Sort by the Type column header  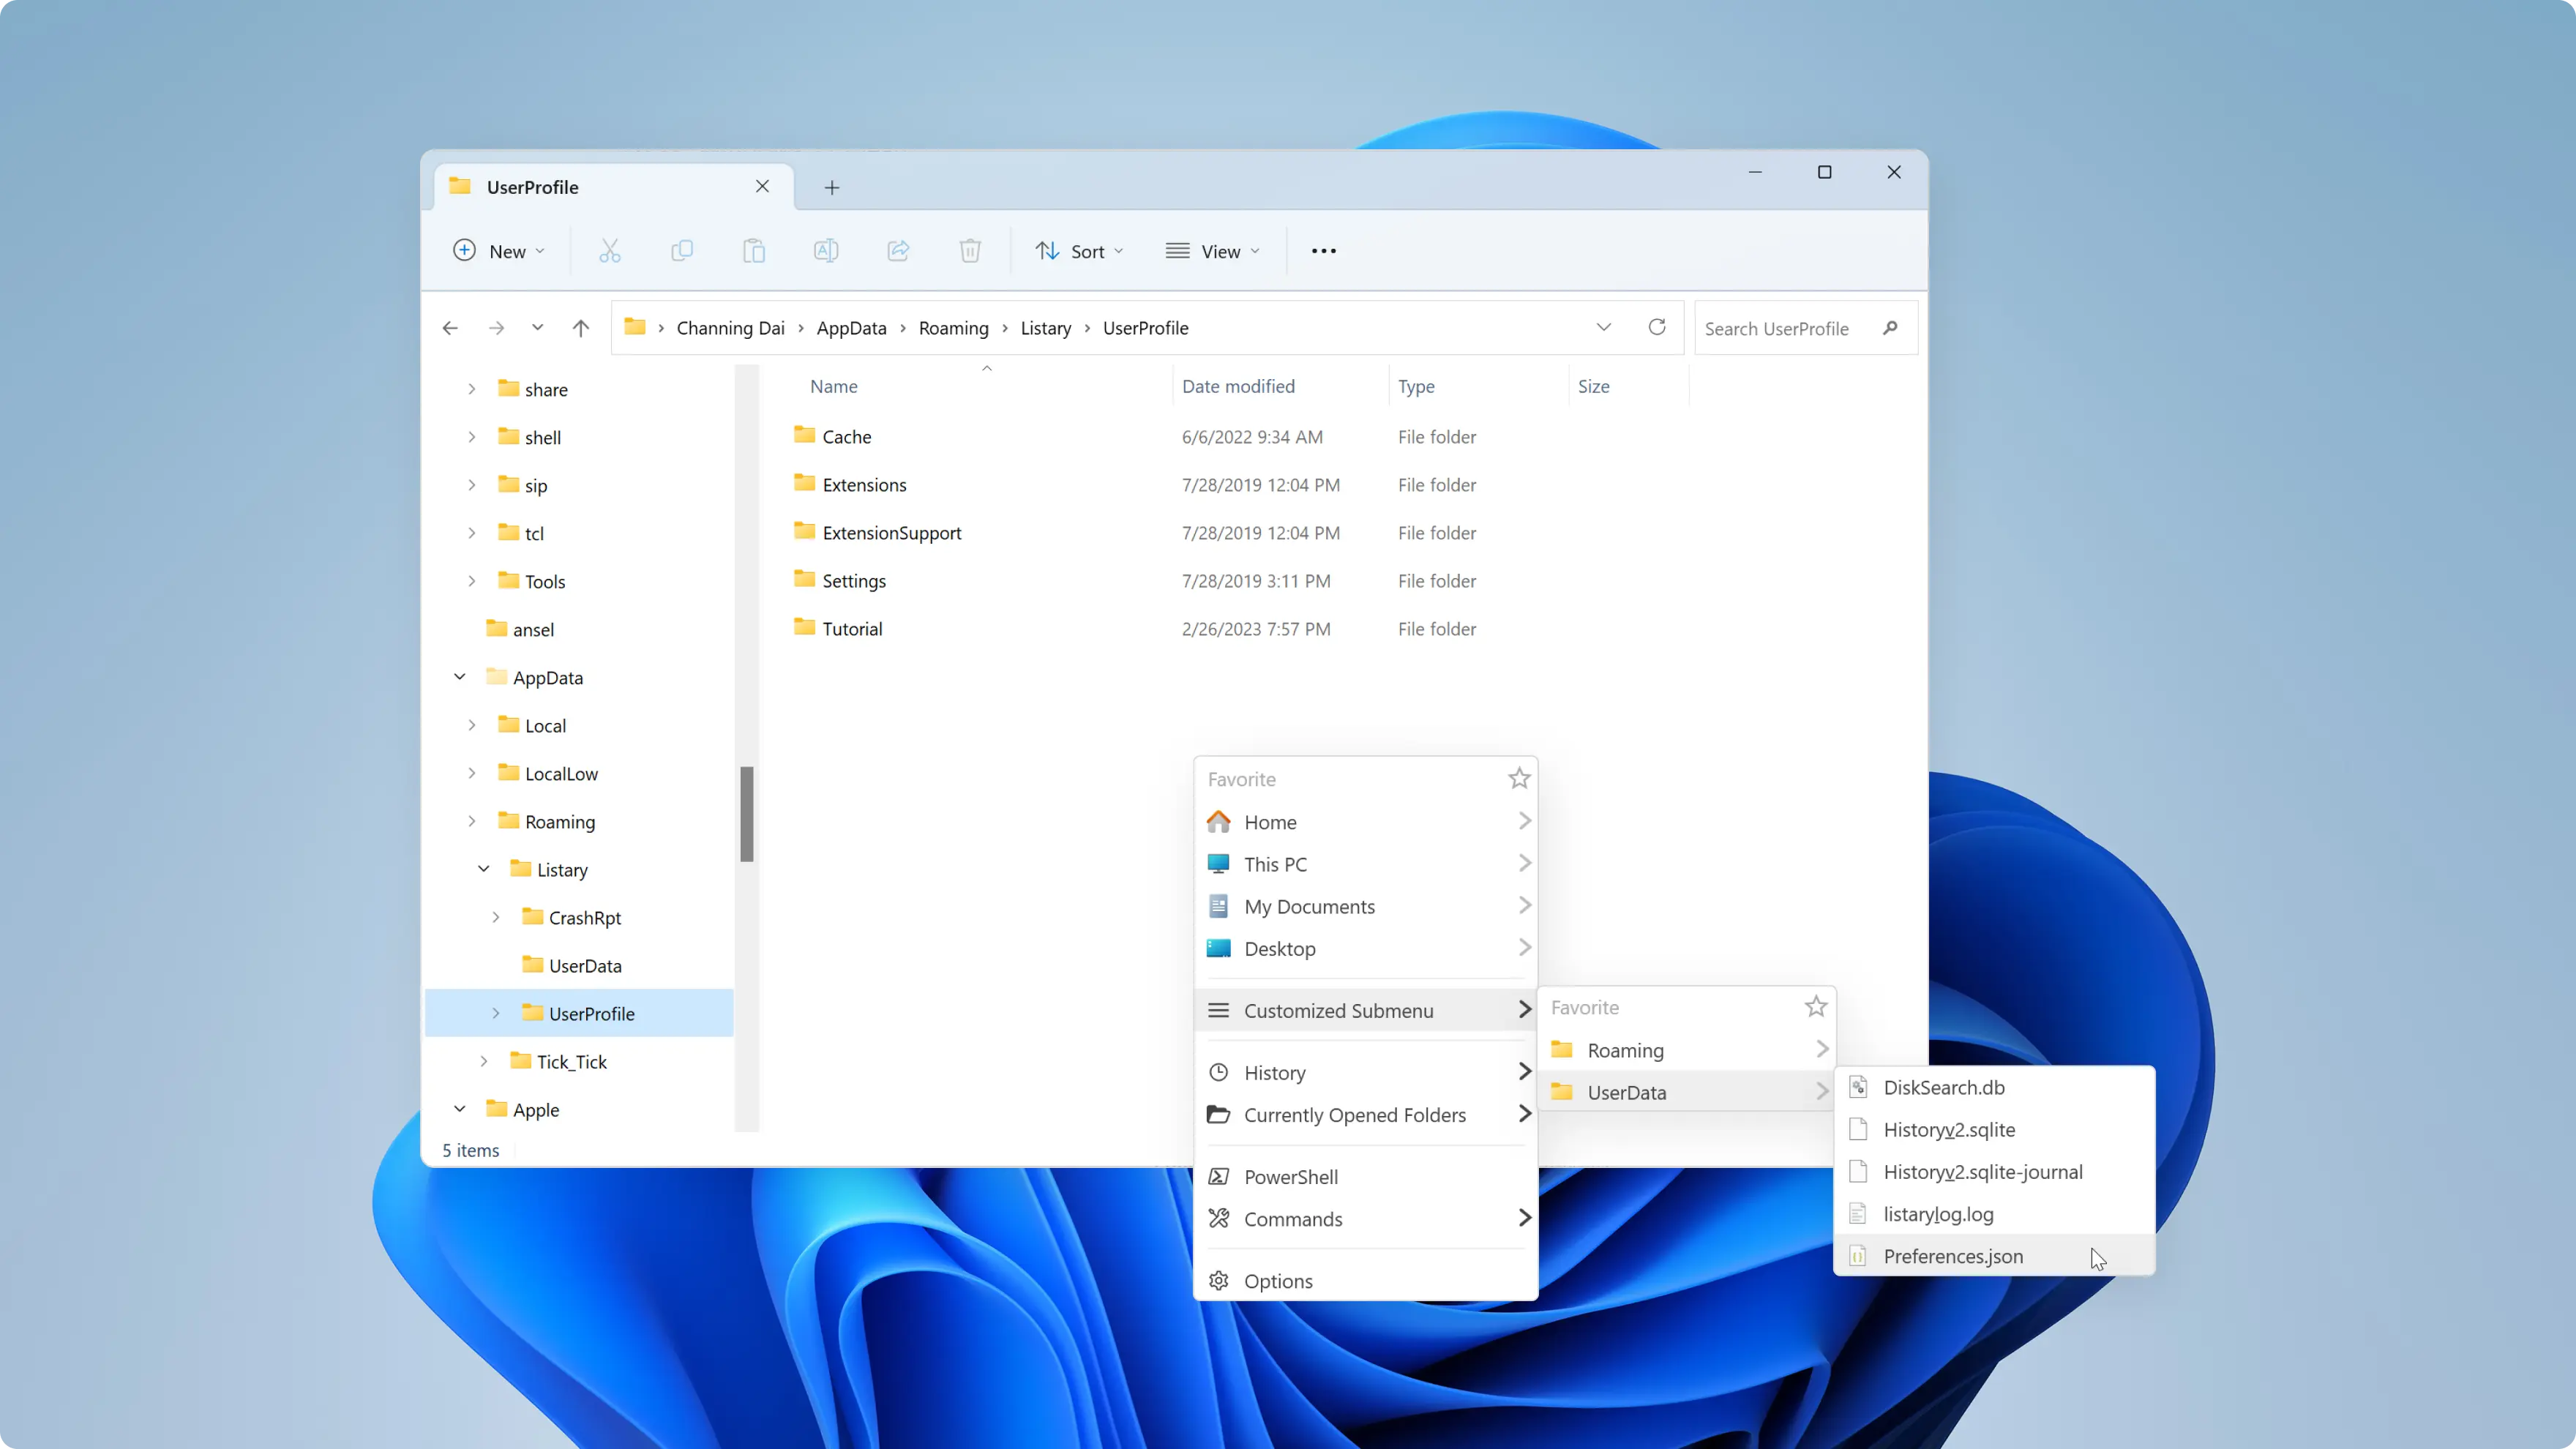point(1416,386)
